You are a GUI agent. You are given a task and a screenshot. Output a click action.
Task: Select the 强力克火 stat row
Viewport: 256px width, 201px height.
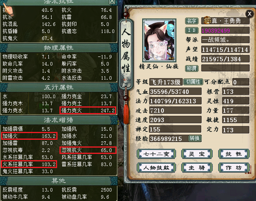click(88, 110)
